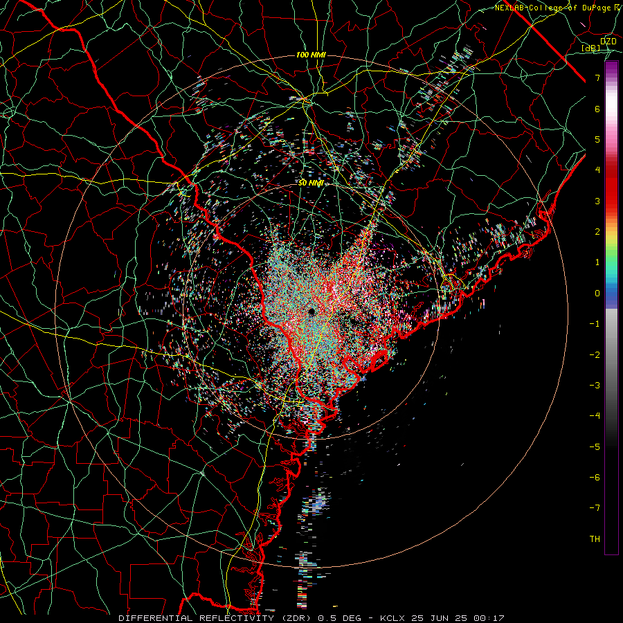Click the "25 JUN 25" date text
Viewport: 623px width, 623px height.
tap(439, 618)
